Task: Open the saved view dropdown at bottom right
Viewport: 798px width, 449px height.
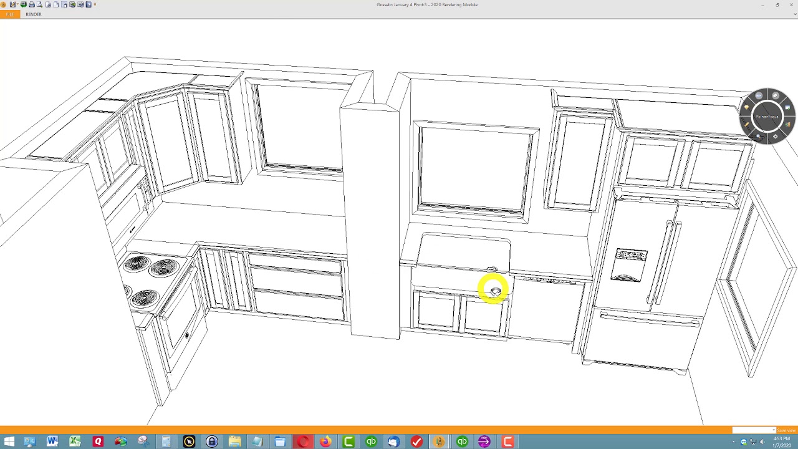Action: 774,430
